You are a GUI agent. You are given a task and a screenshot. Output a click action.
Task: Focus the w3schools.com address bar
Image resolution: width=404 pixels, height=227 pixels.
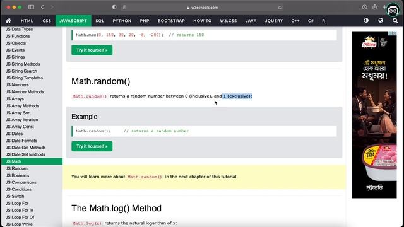pos(202,8)
